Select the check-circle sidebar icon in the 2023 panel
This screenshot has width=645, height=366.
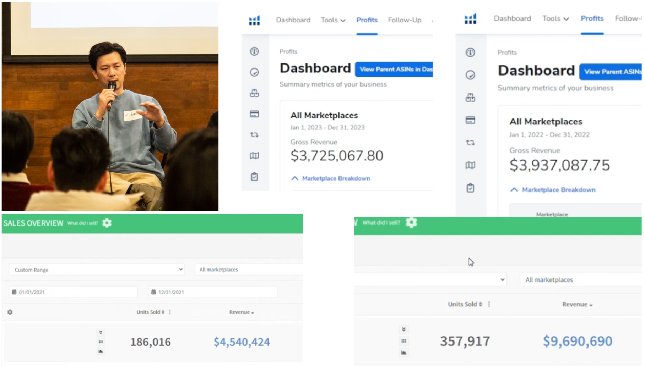pos(254,72)
